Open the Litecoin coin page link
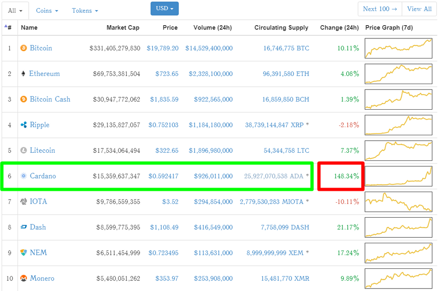The image size is (438, 291). [x=42, y=151]
